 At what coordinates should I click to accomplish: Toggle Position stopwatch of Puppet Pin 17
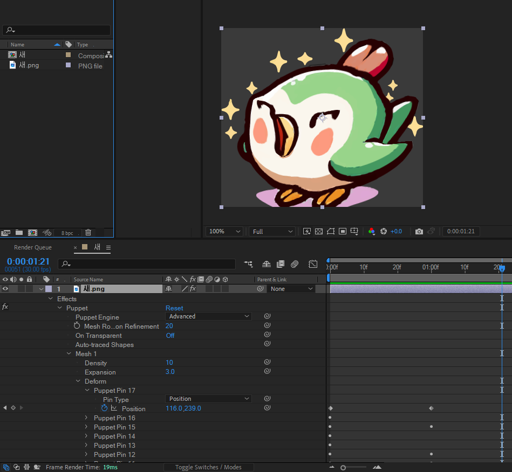coord(104,408)
